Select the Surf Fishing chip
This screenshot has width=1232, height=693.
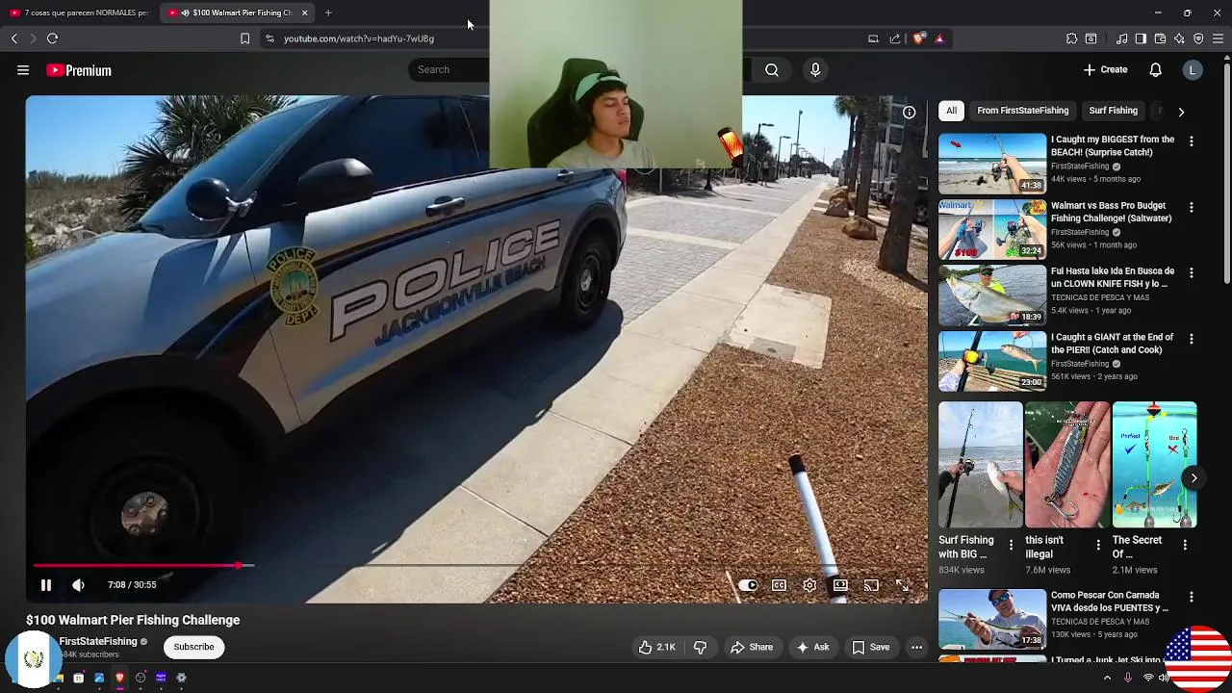[x=1113, y=111]
